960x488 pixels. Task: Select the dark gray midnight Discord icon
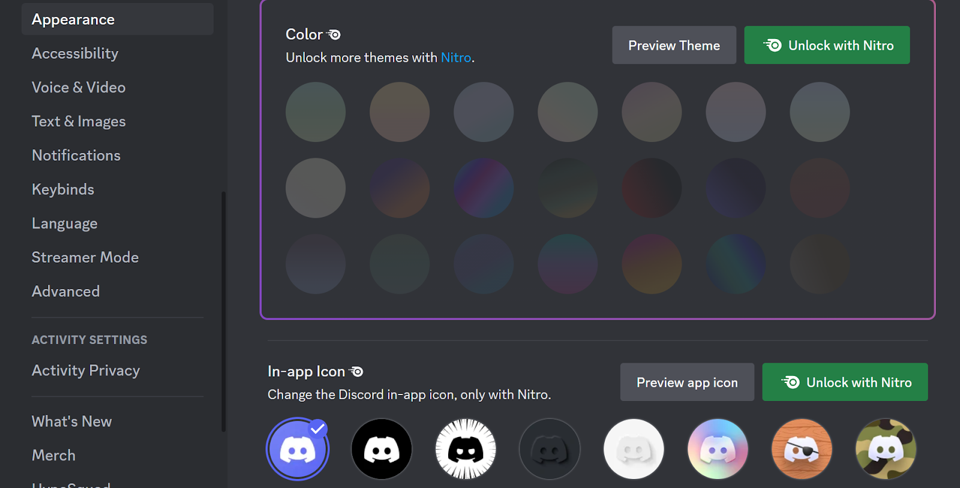[550, 449]
